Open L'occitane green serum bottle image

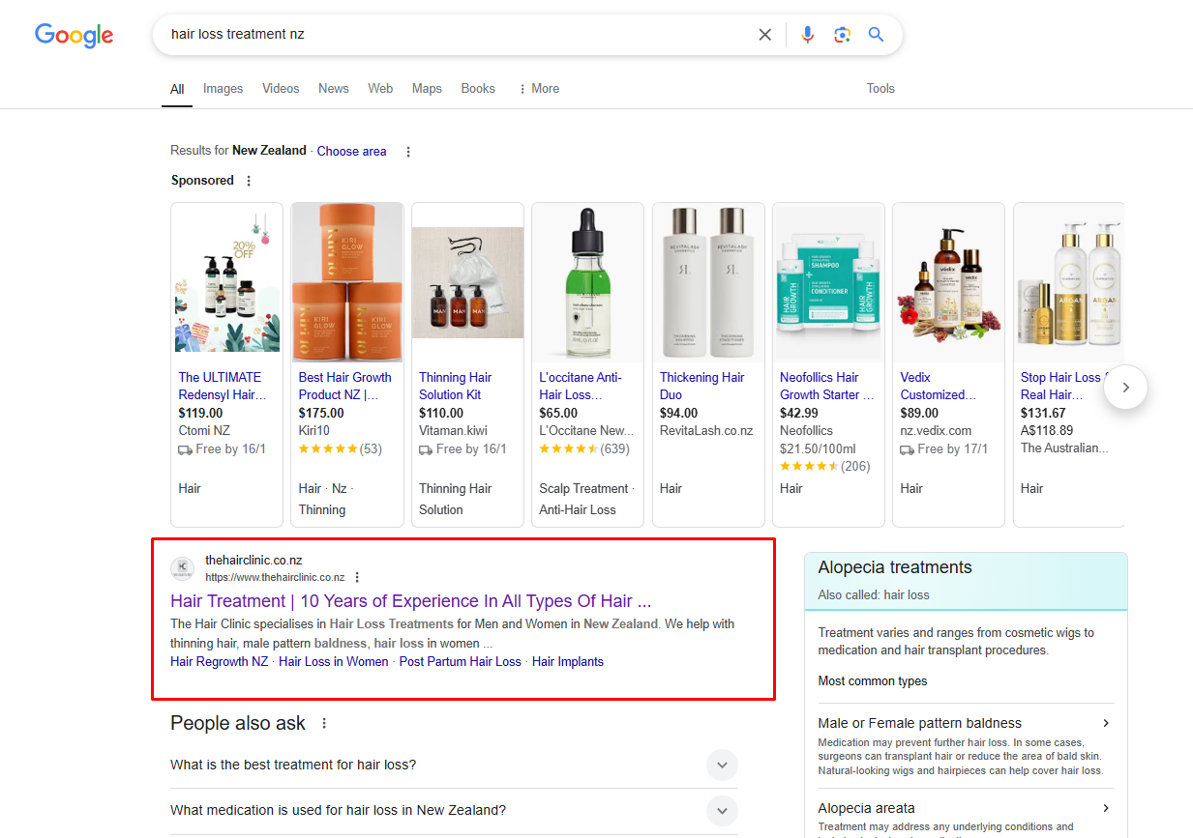tap(588, 282)
